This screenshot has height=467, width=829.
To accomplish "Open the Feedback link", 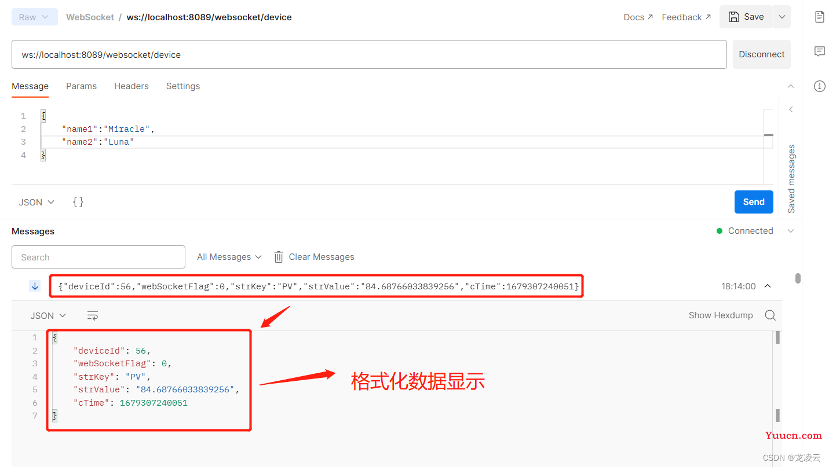I will (x=686, y=17).
